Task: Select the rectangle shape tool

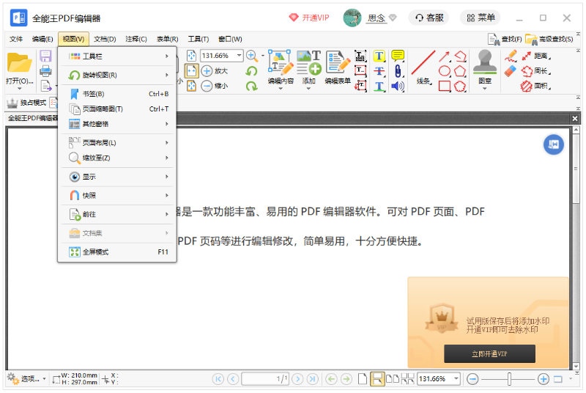Action: [x=445, y=86]
